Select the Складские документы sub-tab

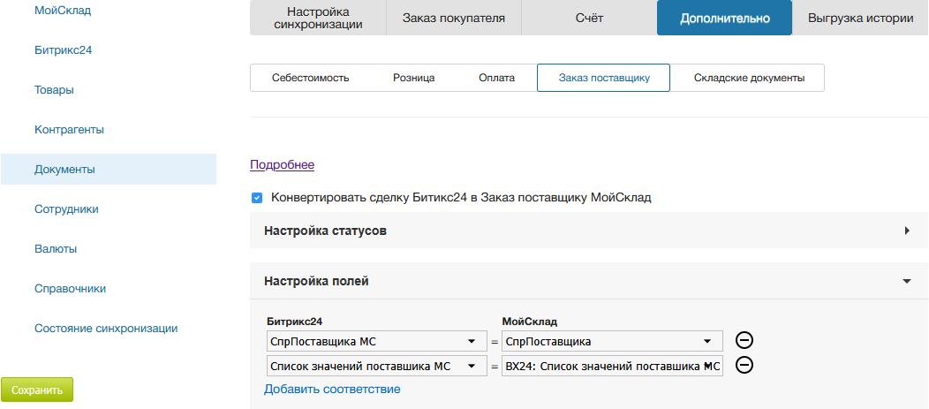tap(749, 78)
